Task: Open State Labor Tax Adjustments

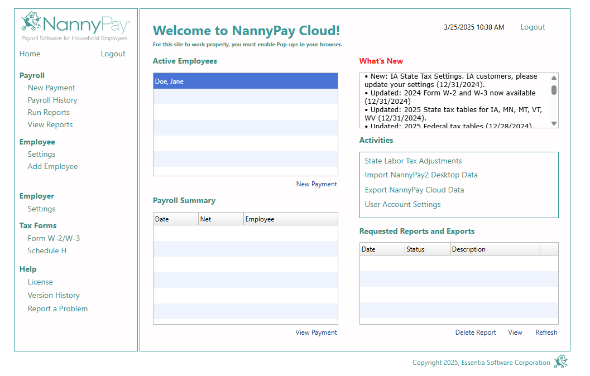Action: [x=413, y=161]
